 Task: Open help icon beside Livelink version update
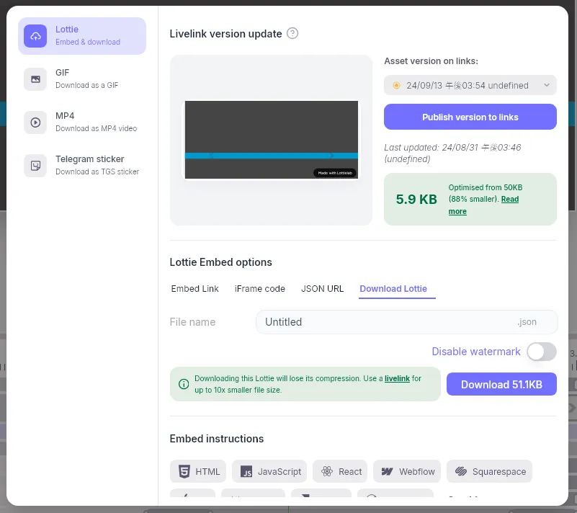(x=292, y=33)
